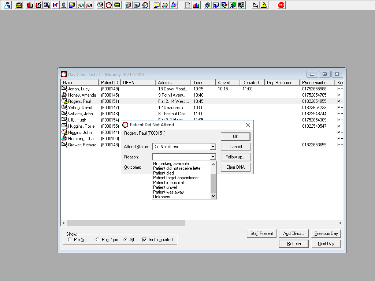The width and height of the screenshot is (375, 281).
Task: Go to Next Day
Action: pos(326,244)
